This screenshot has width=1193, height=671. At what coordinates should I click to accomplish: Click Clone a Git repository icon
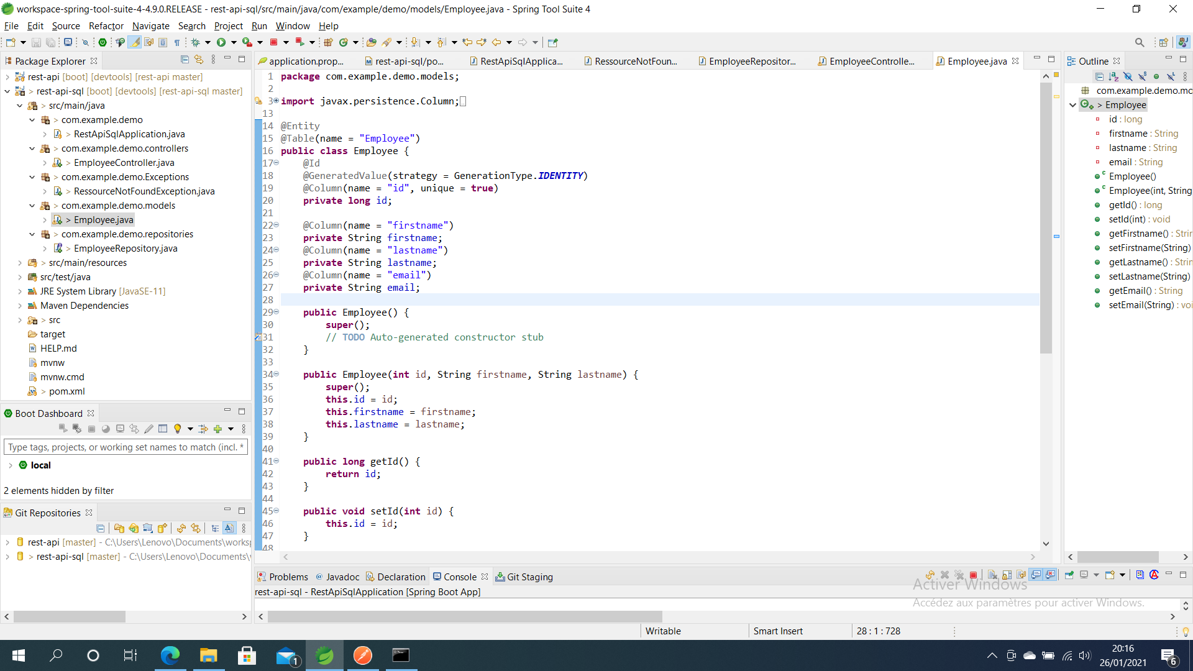[x=133, y=528]
